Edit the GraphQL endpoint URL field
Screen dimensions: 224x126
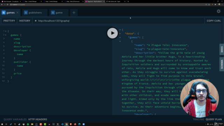(x=118, y=21)
